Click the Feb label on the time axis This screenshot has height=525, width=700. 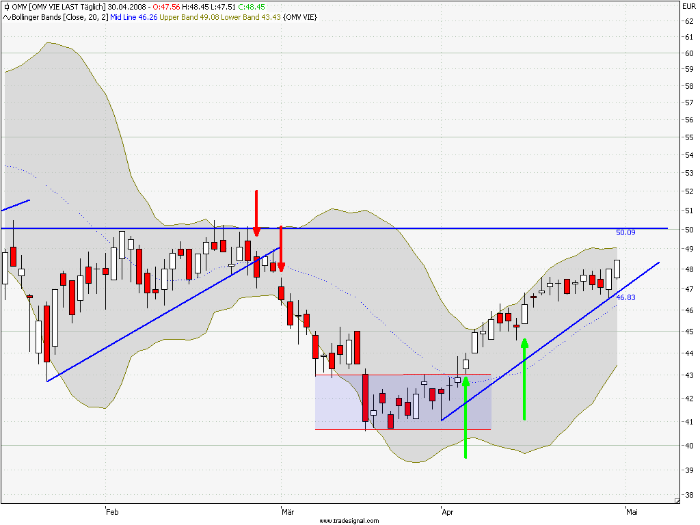(112, 512)
